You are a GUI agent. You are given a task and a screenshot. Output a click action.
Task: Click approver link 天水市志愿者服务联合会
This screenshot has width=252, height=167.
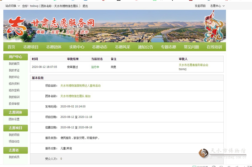pos(193,65)
